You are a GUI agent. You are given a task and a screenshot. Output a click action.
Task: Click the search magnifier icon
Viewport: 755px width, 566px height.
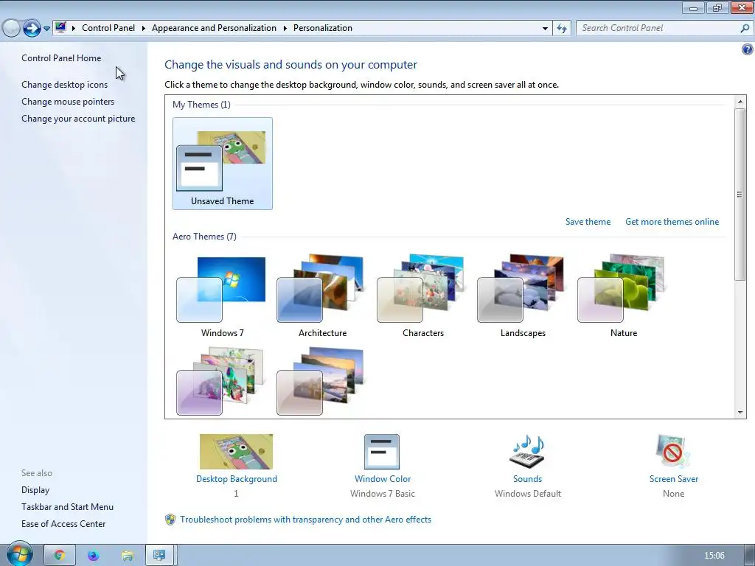point(745,28)
